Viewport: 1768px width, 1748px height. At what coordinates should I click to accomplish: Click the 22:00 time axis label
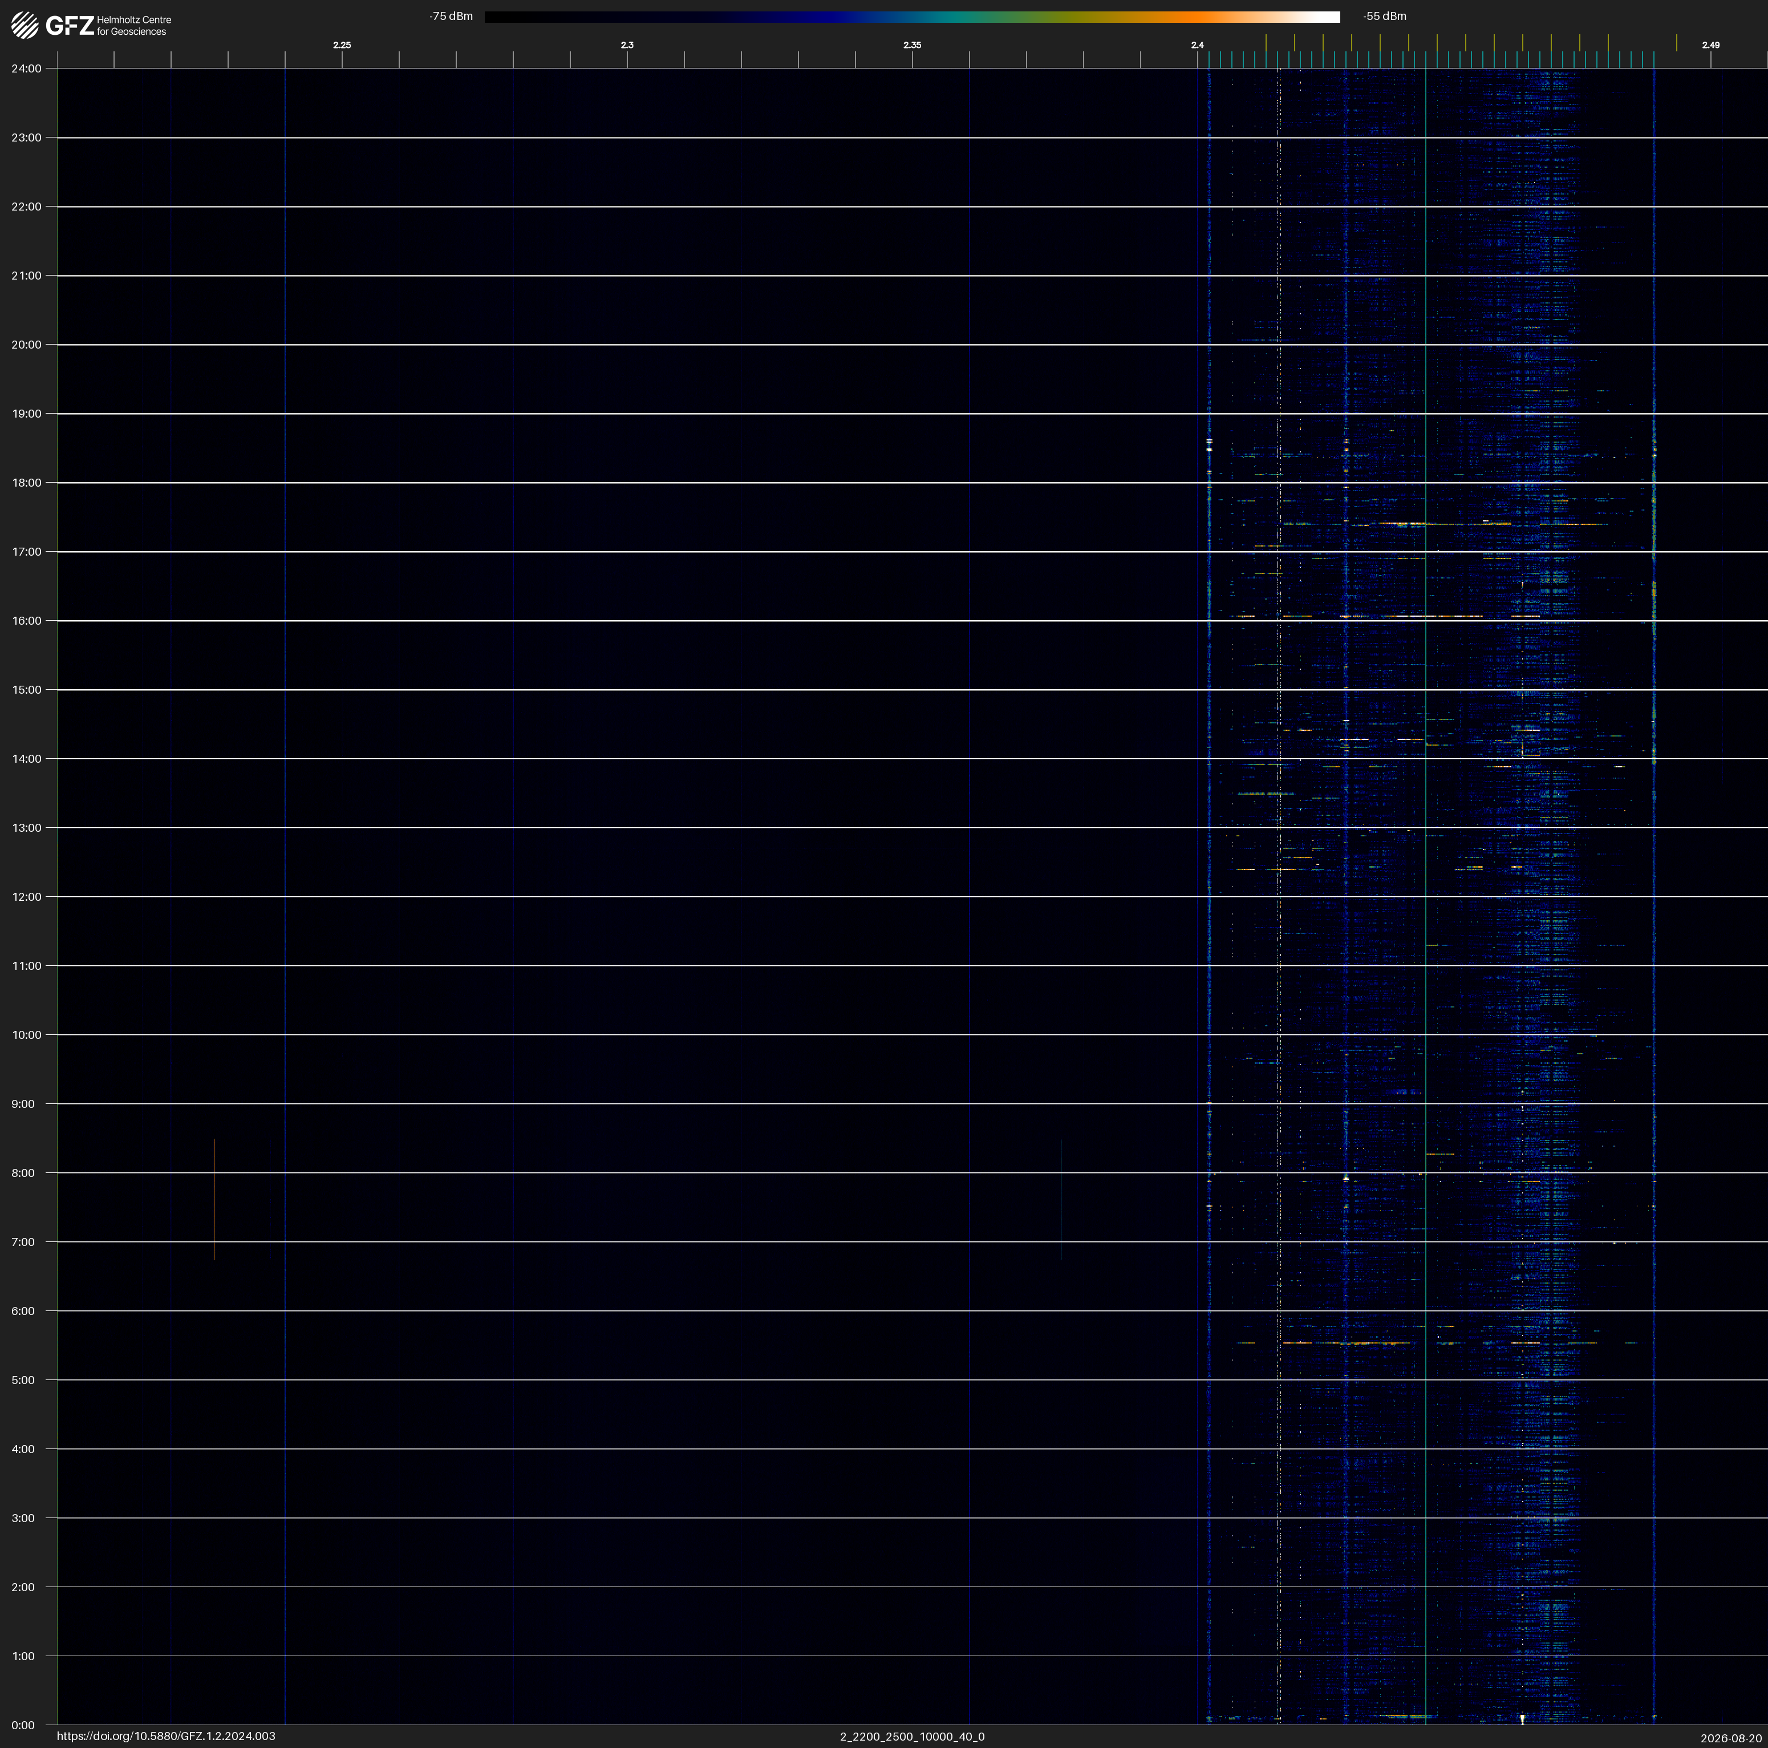(27, 207)
